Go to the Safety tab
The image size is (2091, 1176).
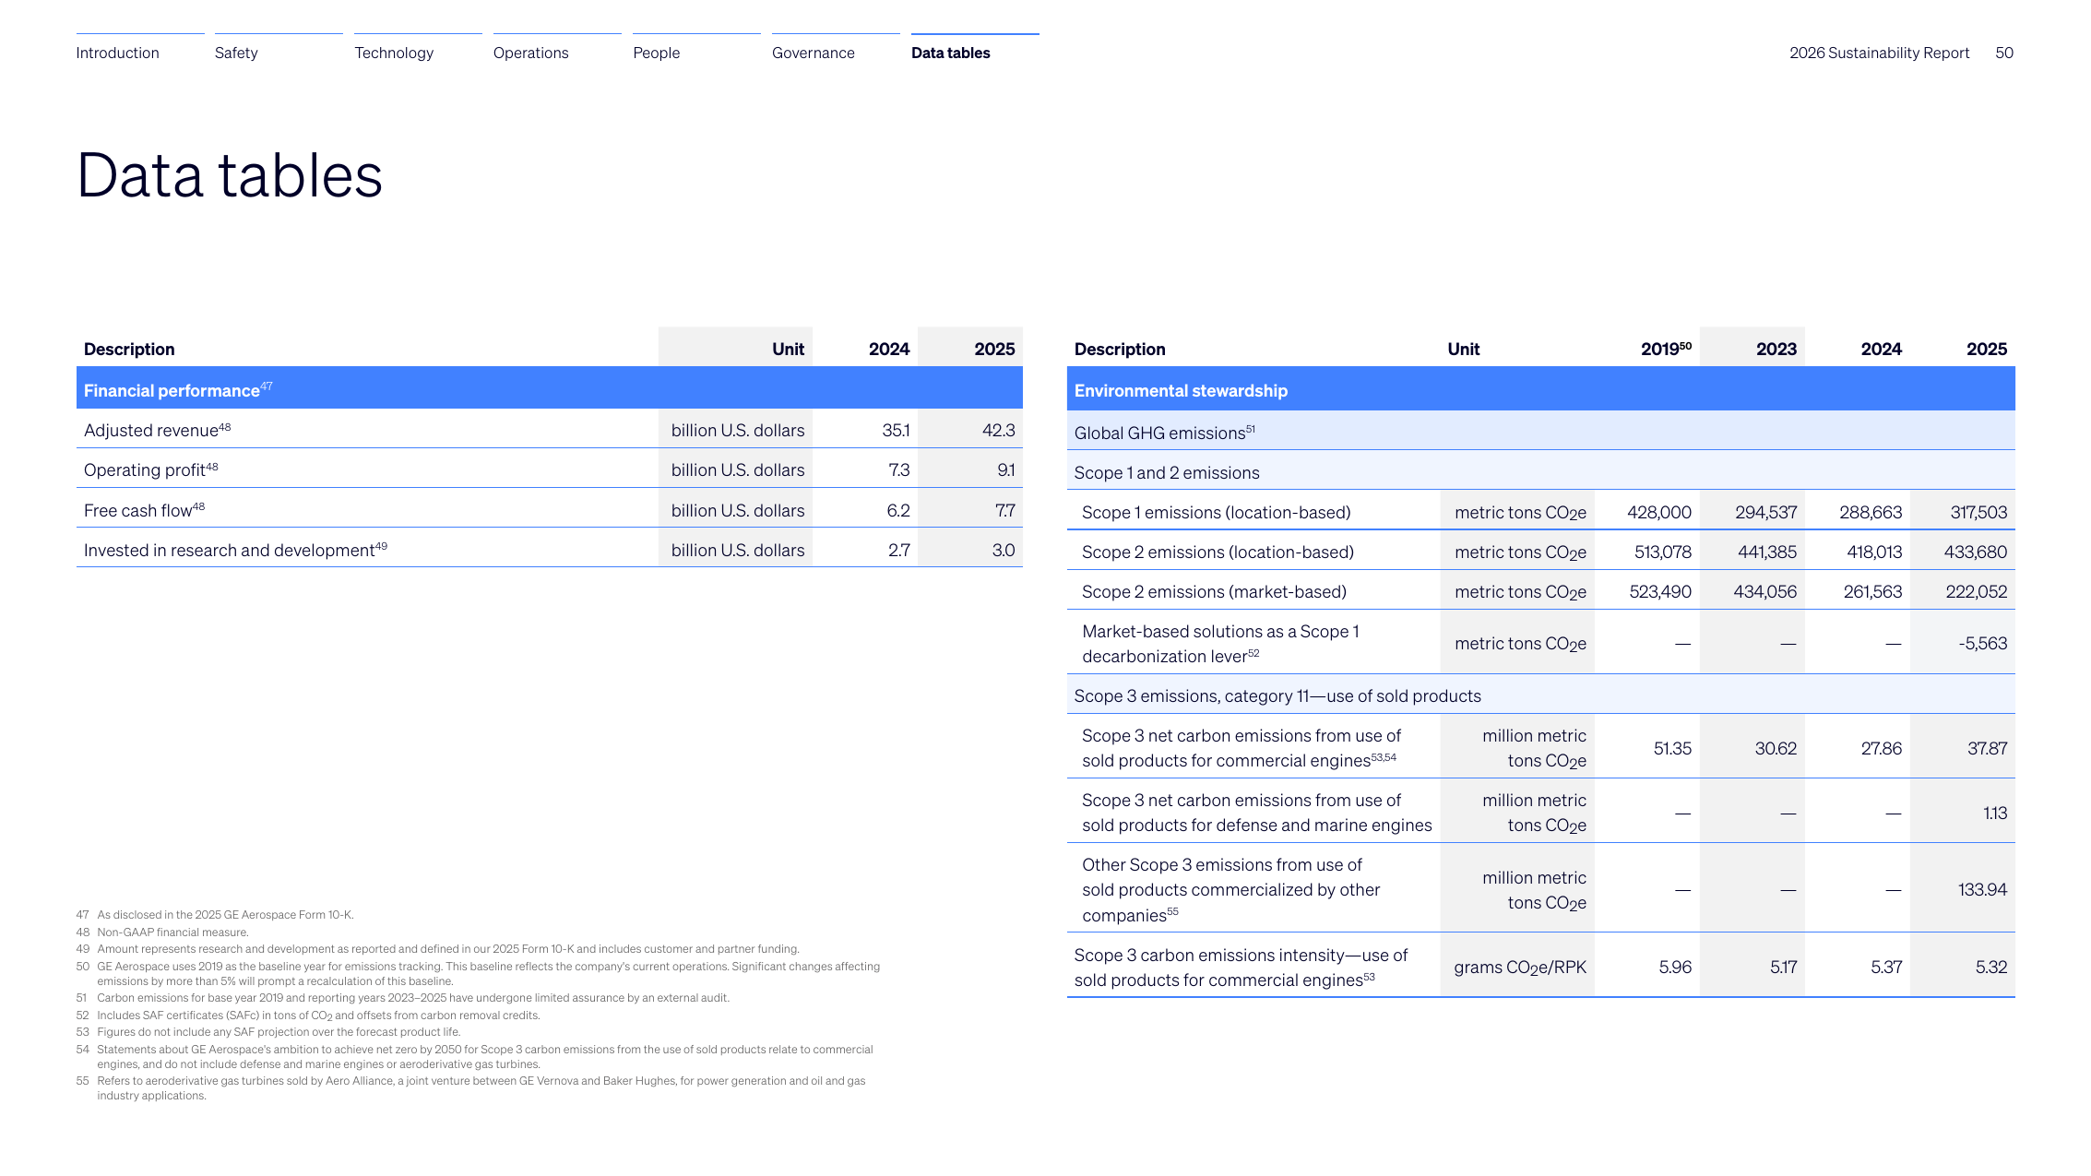236,53
